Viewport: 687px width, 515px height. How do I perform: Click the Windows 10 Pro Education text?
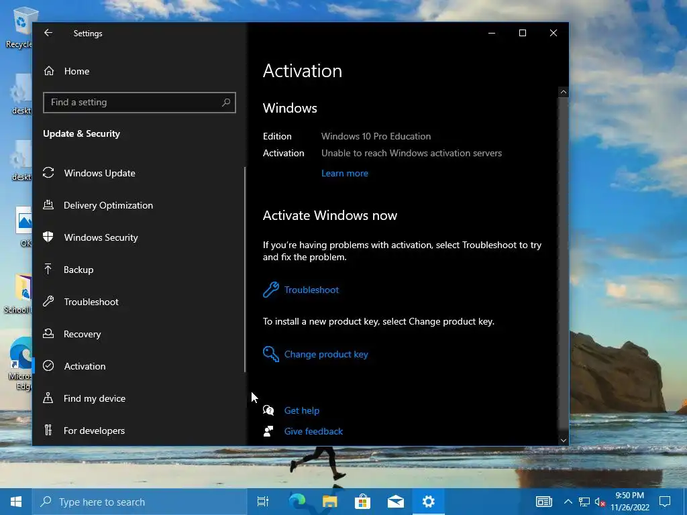click(376, 136)
